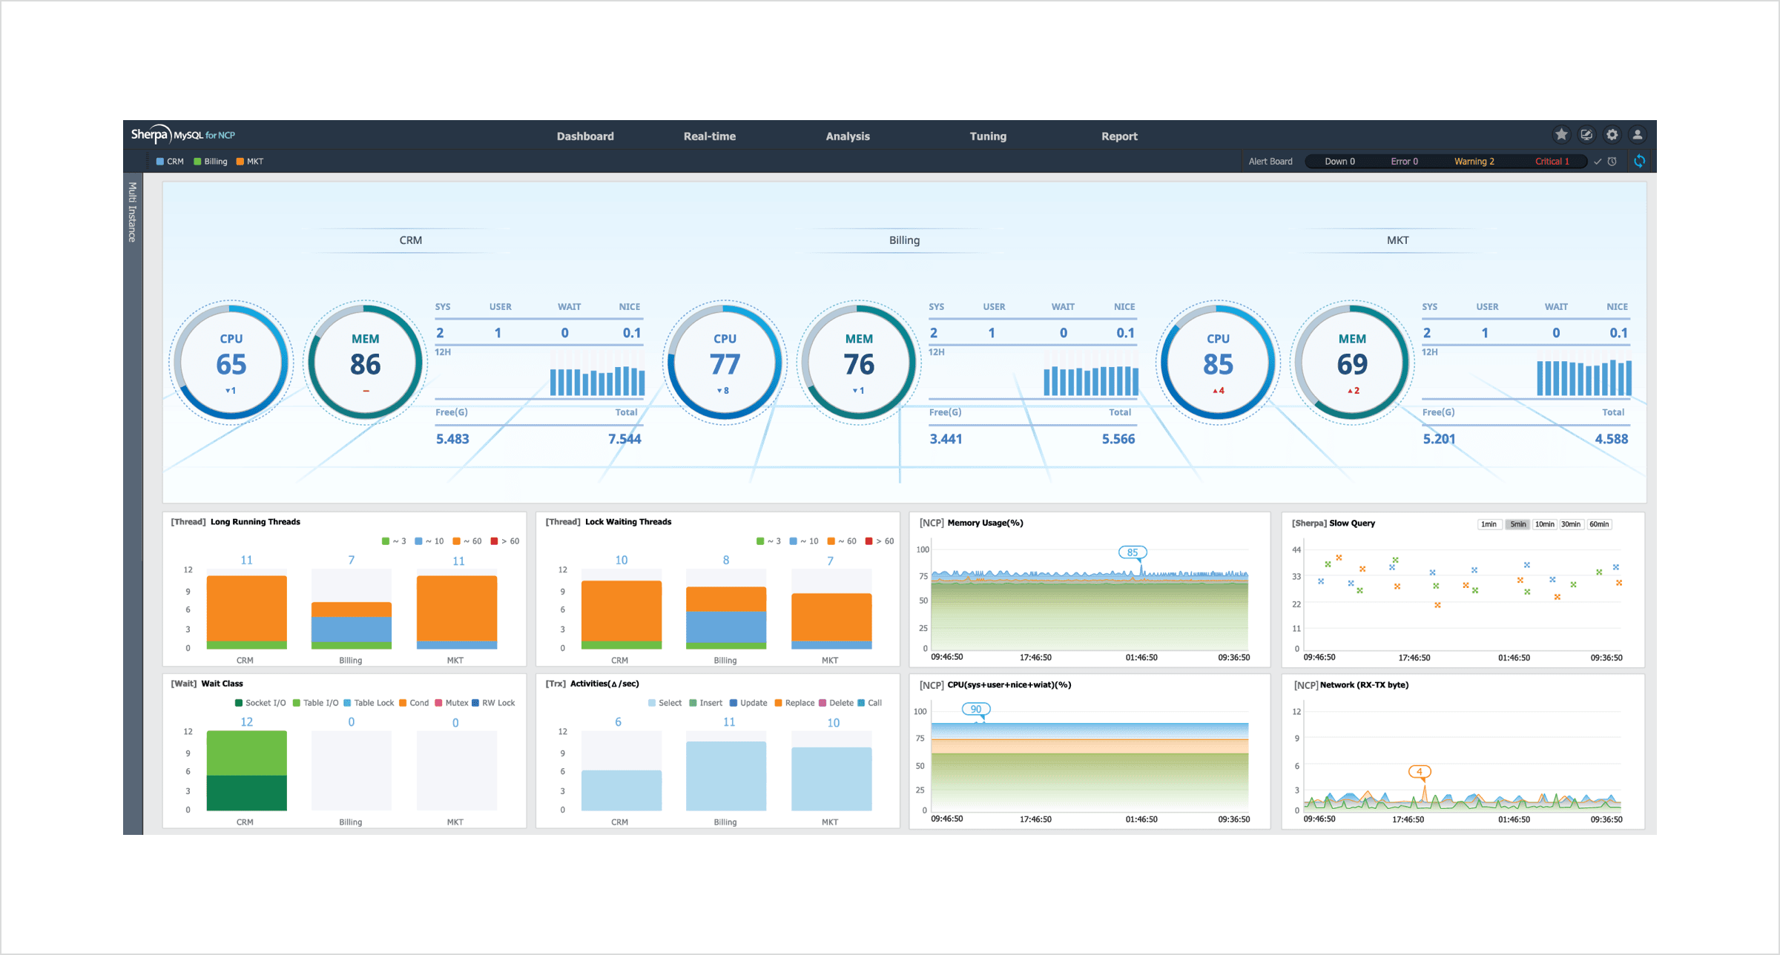Click the '~ 60' orange legend swatch in Long Running Threads
1780x955 pixels.
(457, 541)
